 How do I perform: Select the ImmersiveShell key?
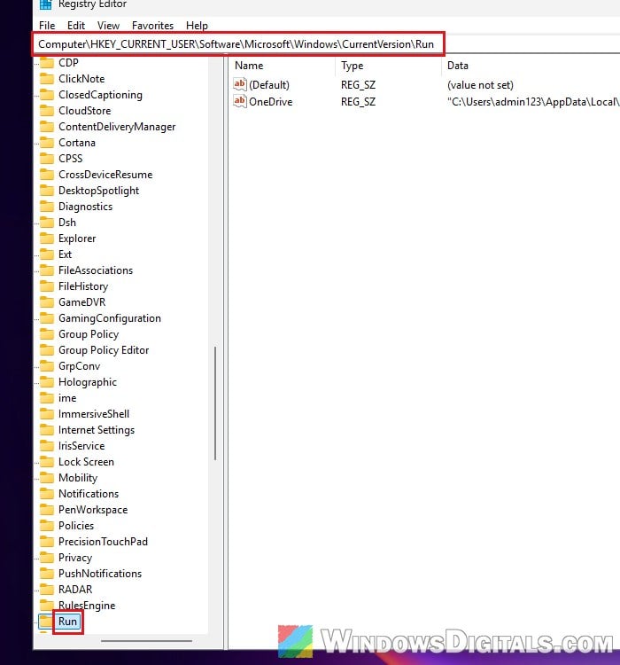[94, 414]
